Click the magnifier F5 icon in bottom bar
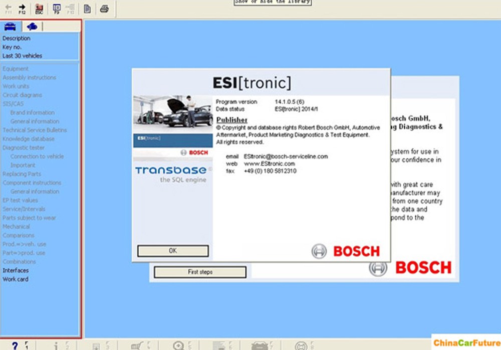 178,345
